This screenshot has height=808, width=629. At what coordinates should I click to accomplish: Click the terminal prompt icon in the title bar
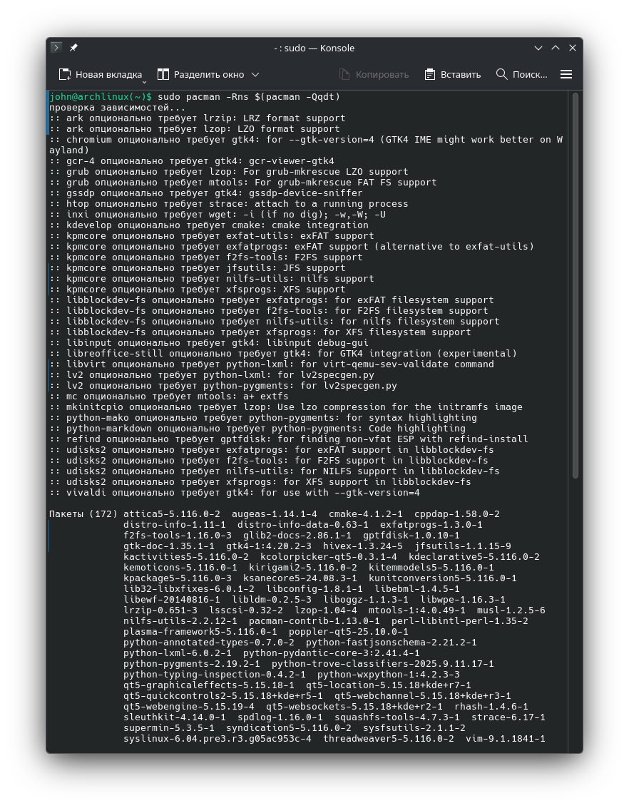point(56,47)
